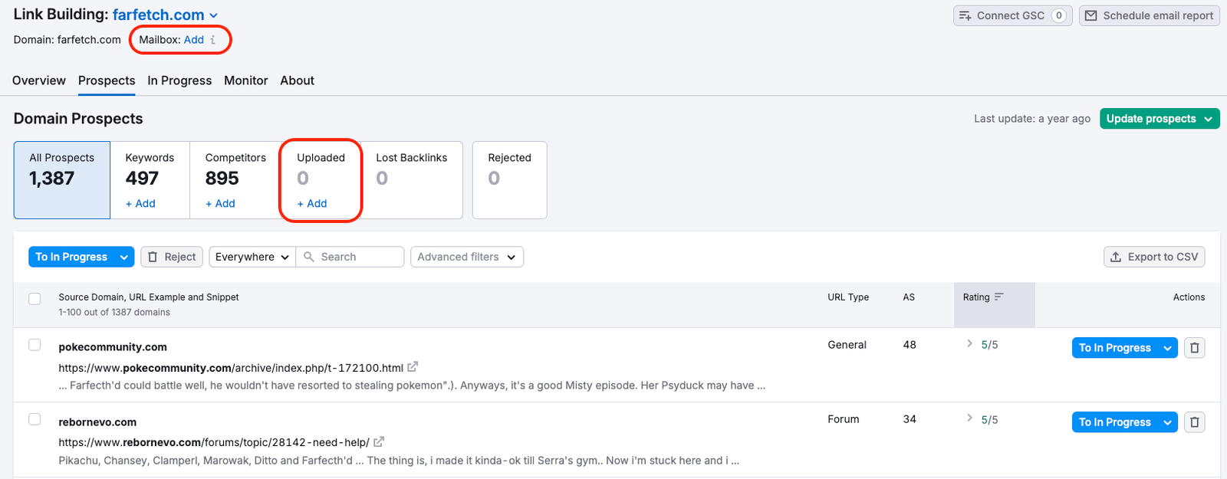Image resolution: width=1227 pixels, height=479 pixels.
Task: Check the pokecommunity.com row checkbox
Action: pyautogui.click(x=35, y=345)
